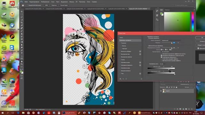The height and width of the screenshot is (115, 205).
Task: Click add layer mask icon below layers
Action: coord(180,109)
